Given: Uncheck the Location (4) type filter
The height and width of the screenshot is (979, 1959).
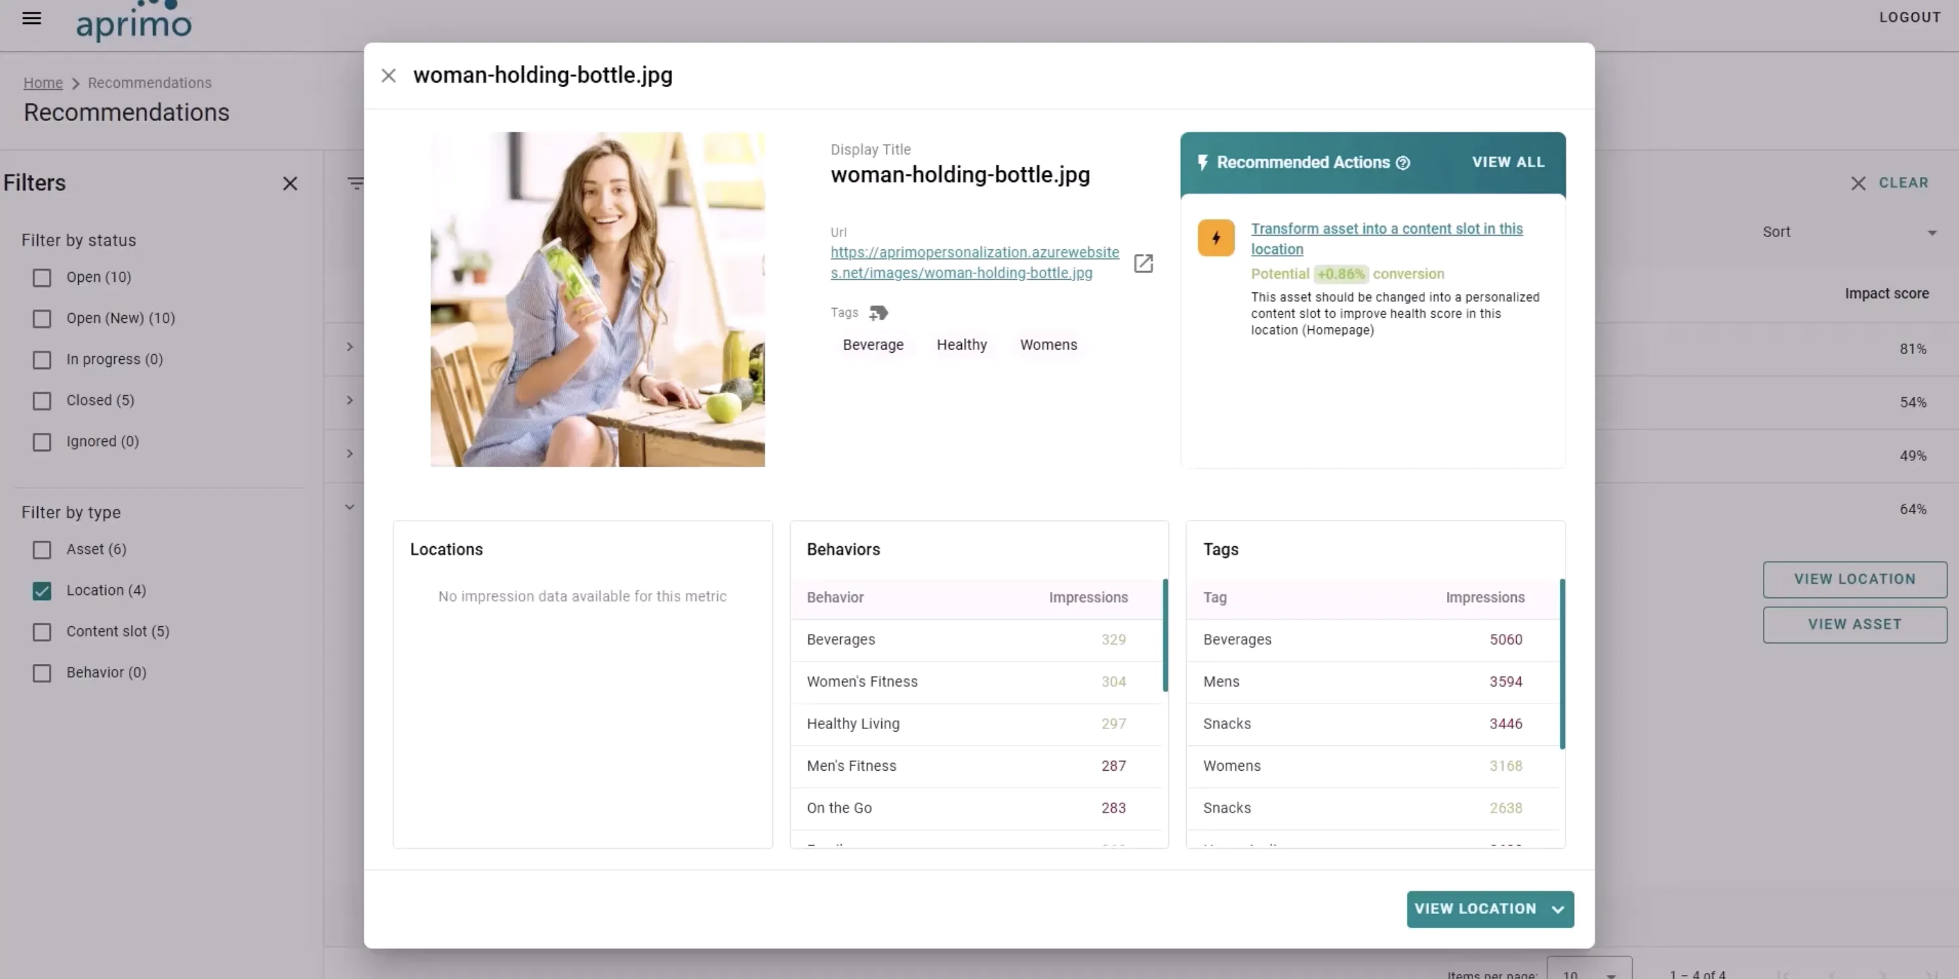Looking at the screenshot, I should (x=42, y=590).
